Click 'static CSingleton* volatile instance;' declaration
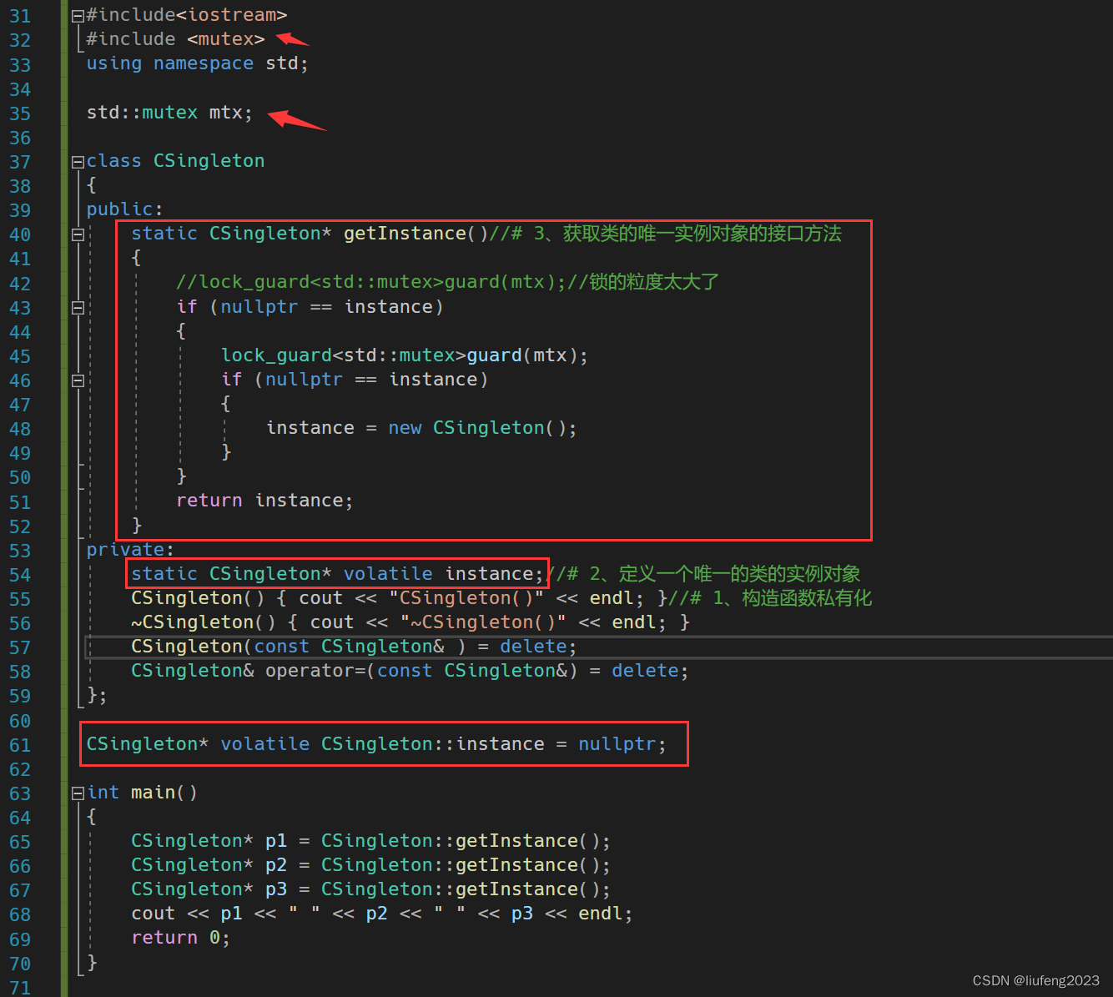This screenshot has height=997, width=1113. (337, 574)
